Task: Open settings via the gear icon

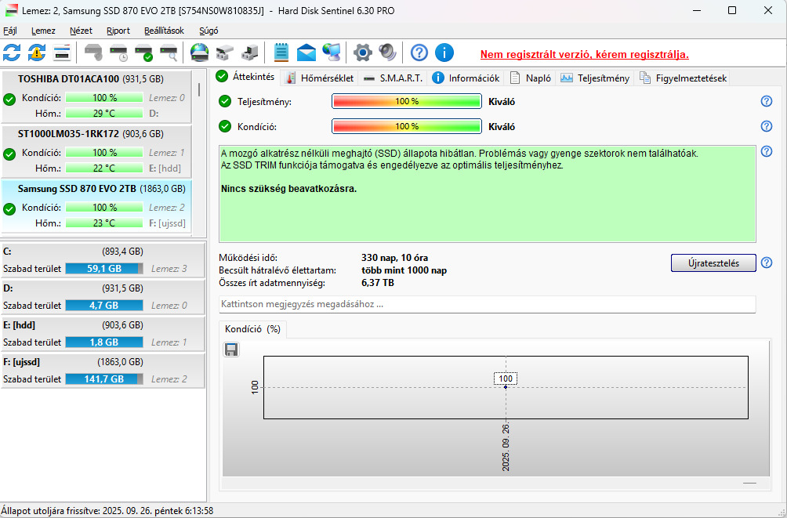Action: click(x=363, y=53)
